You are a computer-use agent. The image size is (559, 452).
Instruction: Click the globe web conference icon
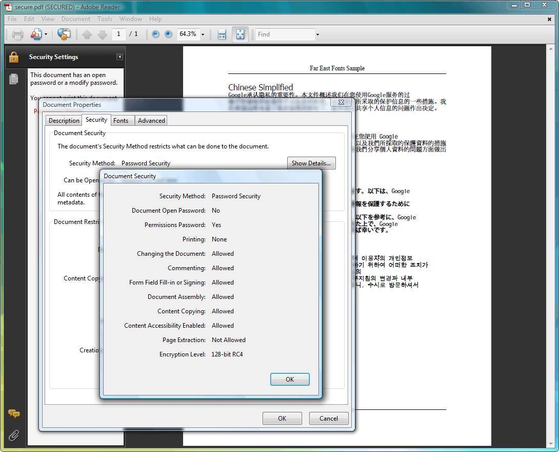64,34
